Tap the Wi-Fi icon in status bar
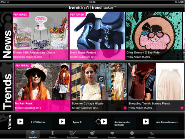Image resolution: width=185 pixels, height=139 pixels. (8, 2)
